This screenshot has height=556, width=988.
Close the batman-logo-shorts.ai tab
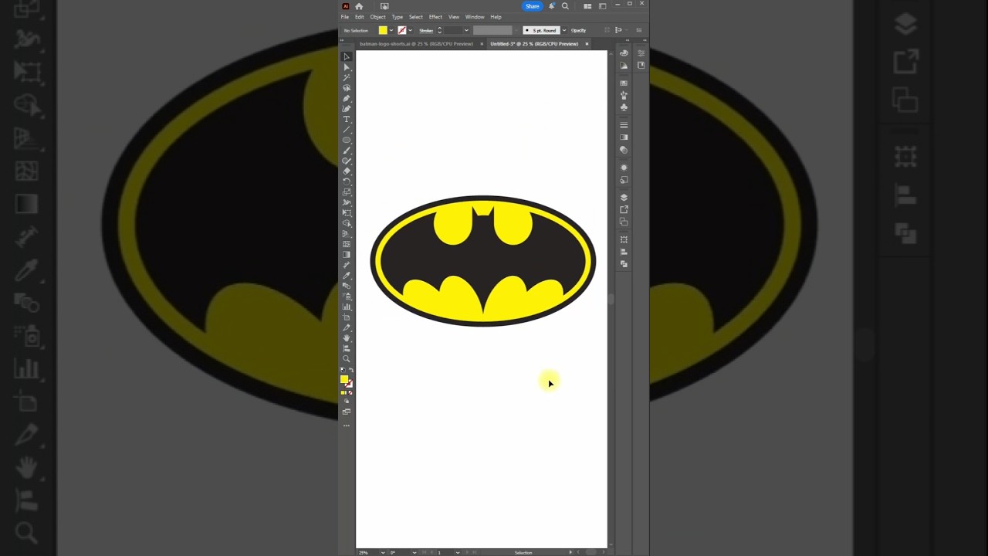point(482,44)
